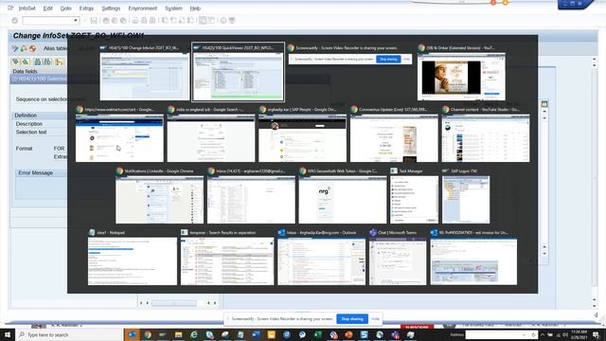The width and height of the screenshot is (606, 341).
Task: Switch to india vs england Google Search thumbnail
Action: pyautogui.click(x=211, y=135)
